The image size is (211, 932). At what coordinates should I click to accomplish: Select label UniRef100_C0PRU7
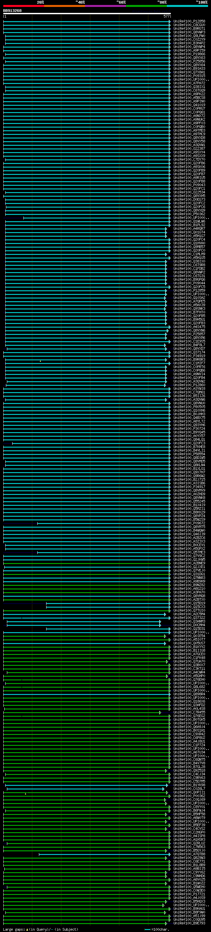(x=189, y=108)
